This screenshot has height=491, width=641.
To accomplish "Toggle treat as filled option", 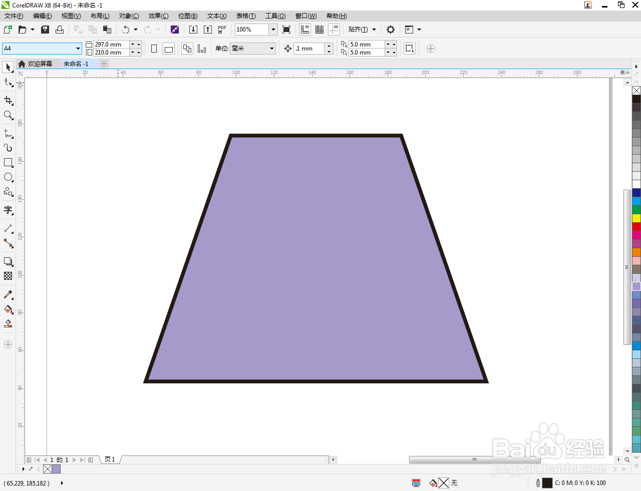I will coord(410,49).
